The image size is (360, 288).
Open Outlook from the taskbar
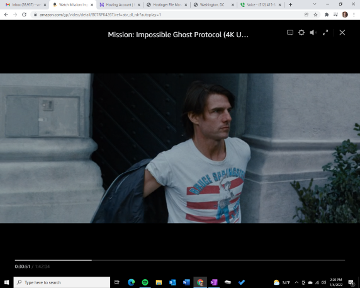click(x=172, y=282)
